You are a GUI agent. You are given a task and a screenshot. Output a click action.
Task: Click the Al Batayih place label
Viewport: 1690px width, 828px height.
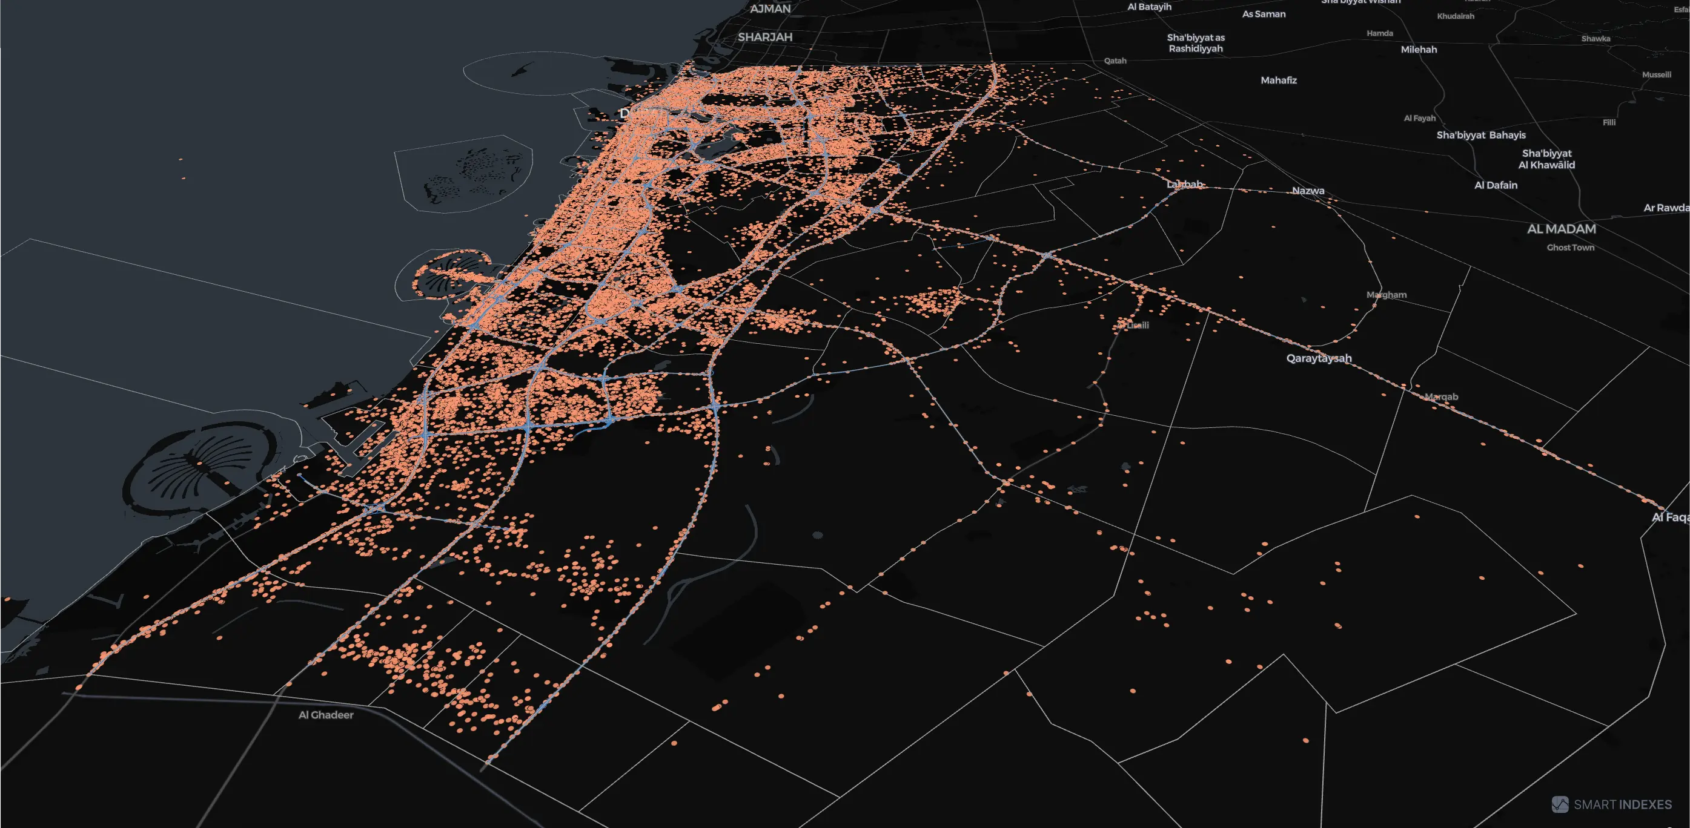tap(1148, 7)
